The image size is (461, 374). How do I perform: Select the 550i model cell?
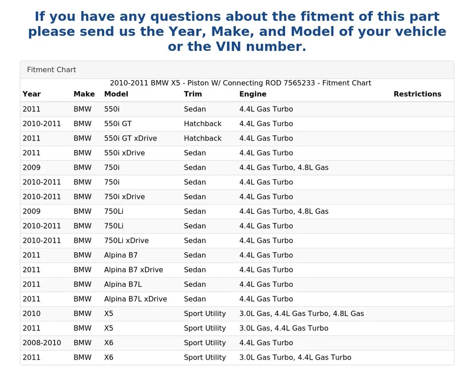pyautogui.click(x=112, y=109)
